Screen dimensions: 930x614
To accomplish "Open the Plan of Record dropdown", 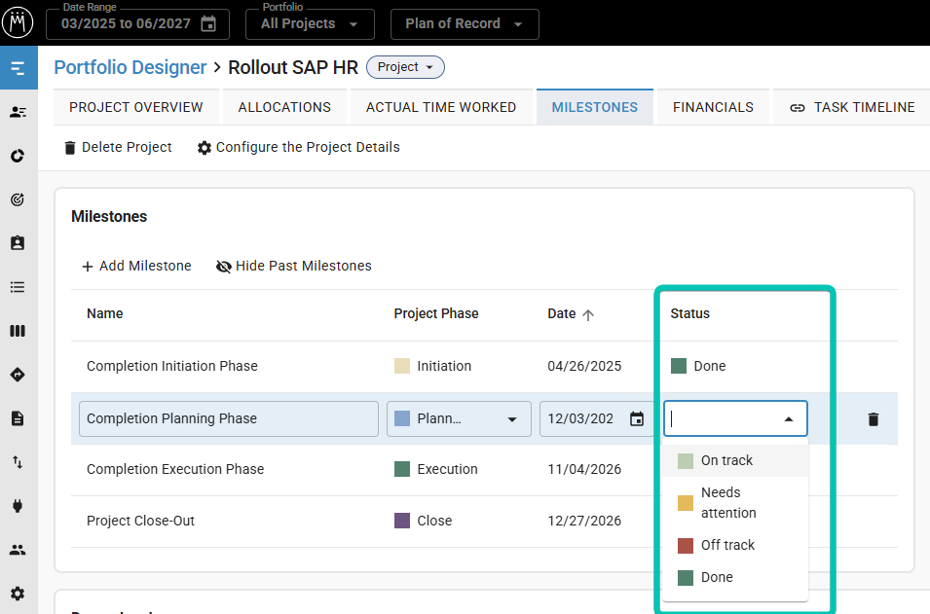I will coord(465,24).
